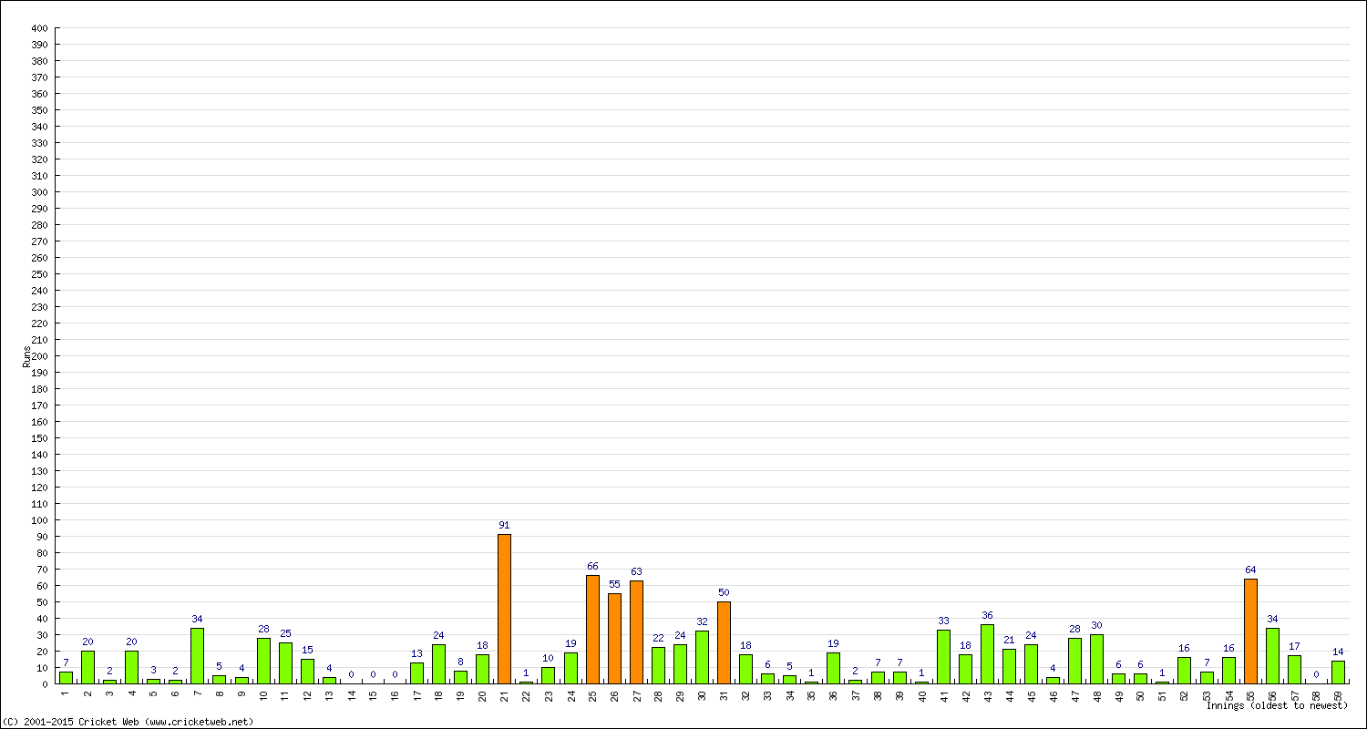Viewport: 1367px width, 729px height.
Task: Click value label 13 above inning 17
Action: tap(416, 653)
